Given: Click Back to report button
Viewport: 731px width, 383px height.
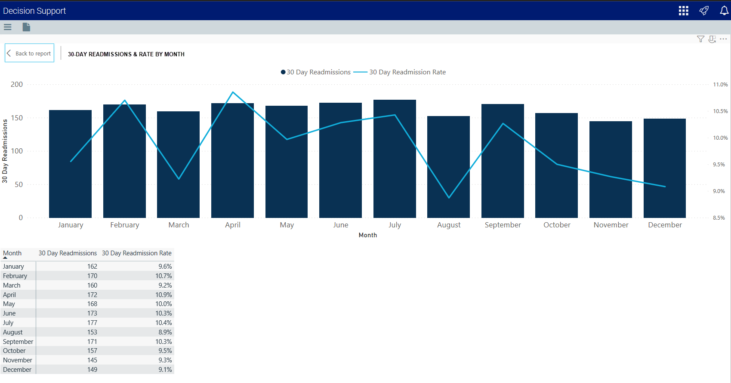Looking at the screenshot, I should click(x=30, y=53).
